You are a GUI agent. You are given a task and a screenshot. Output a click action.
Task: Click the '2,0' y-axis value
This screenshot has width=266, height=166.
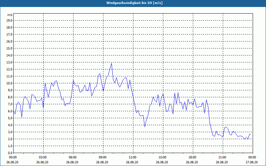tap(10, 139)
